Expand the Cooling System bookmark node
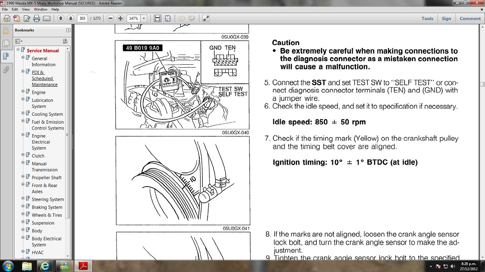Image resolution: width=485 pixels, height=272 pixels. click(x=22, y=113)
